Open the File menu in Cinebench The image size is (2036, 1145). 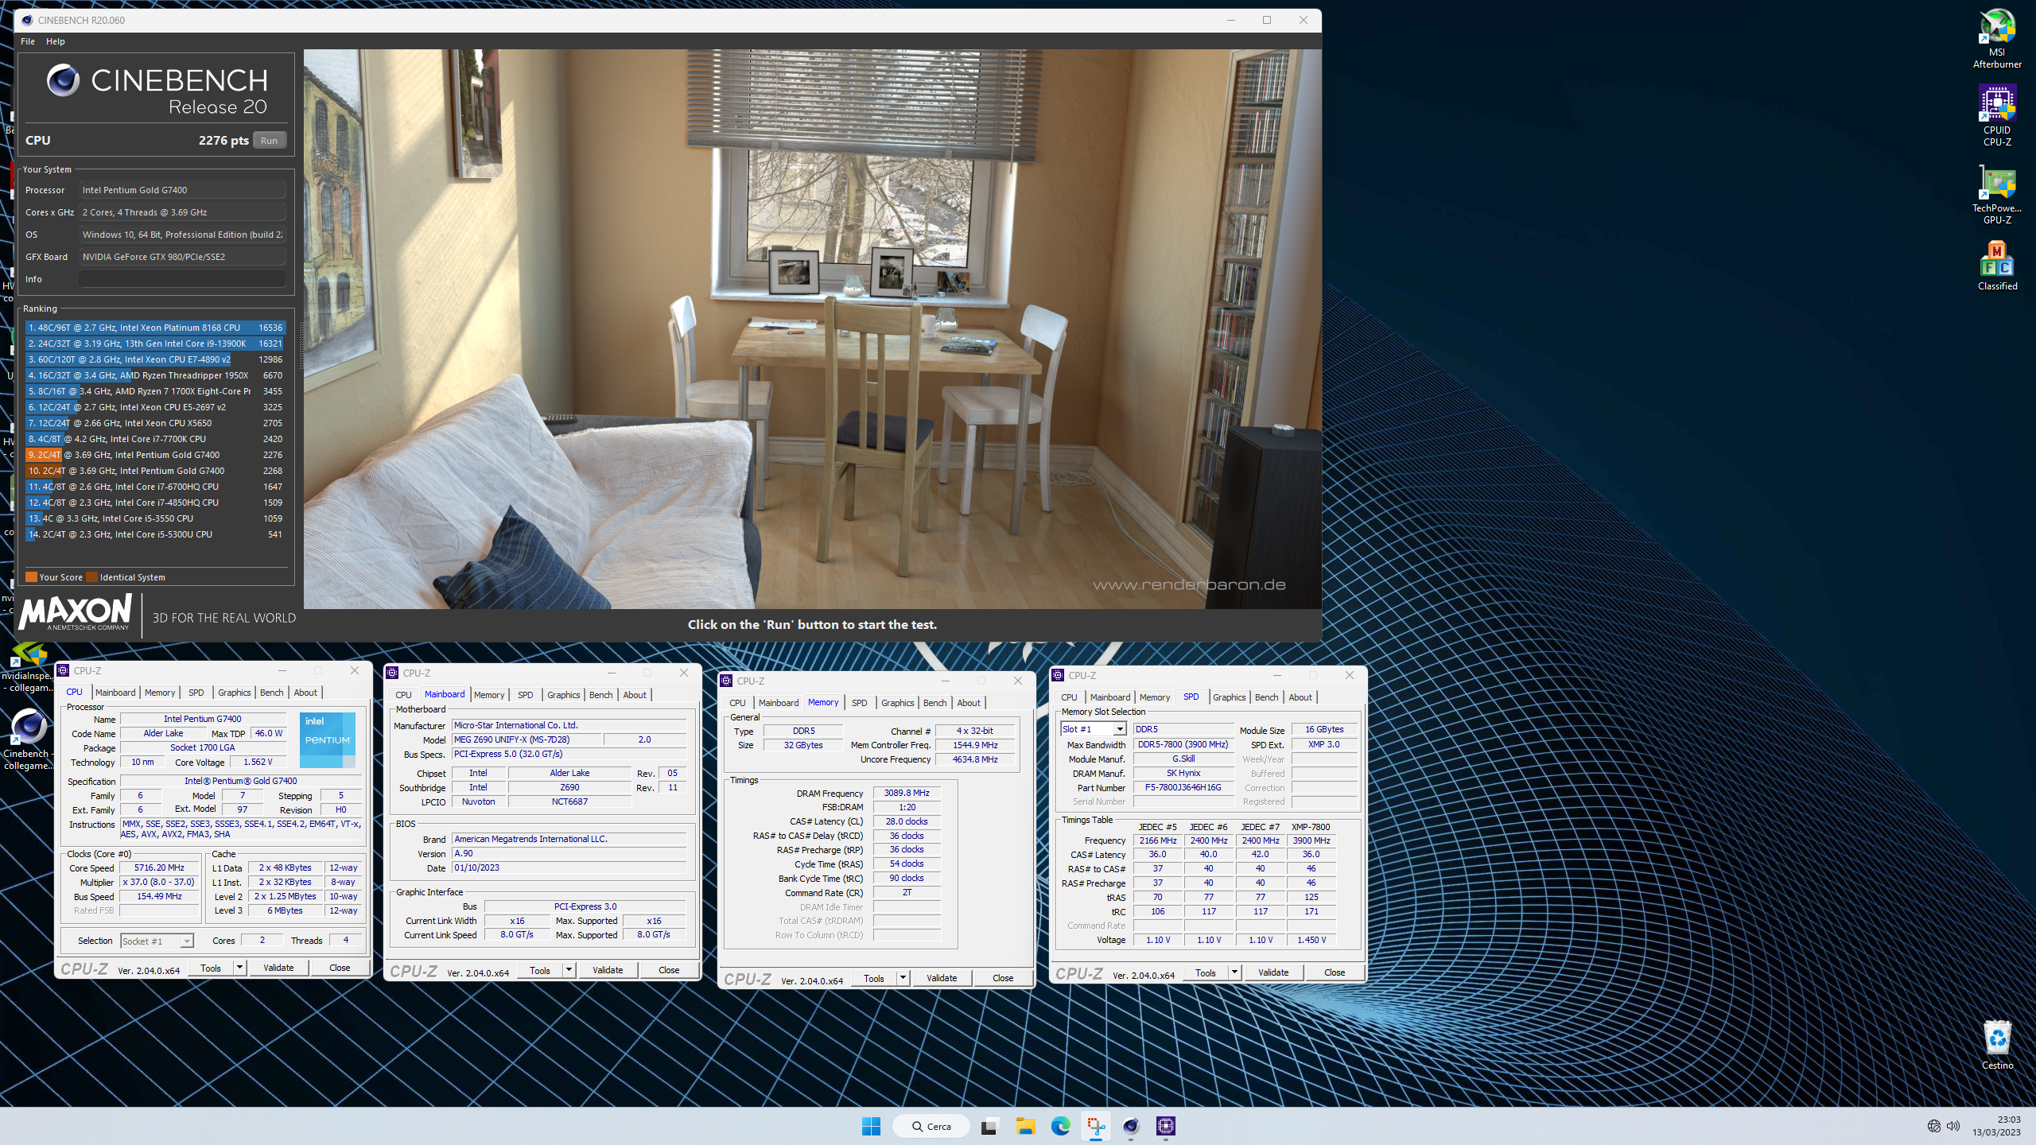(x=28, y=41)
